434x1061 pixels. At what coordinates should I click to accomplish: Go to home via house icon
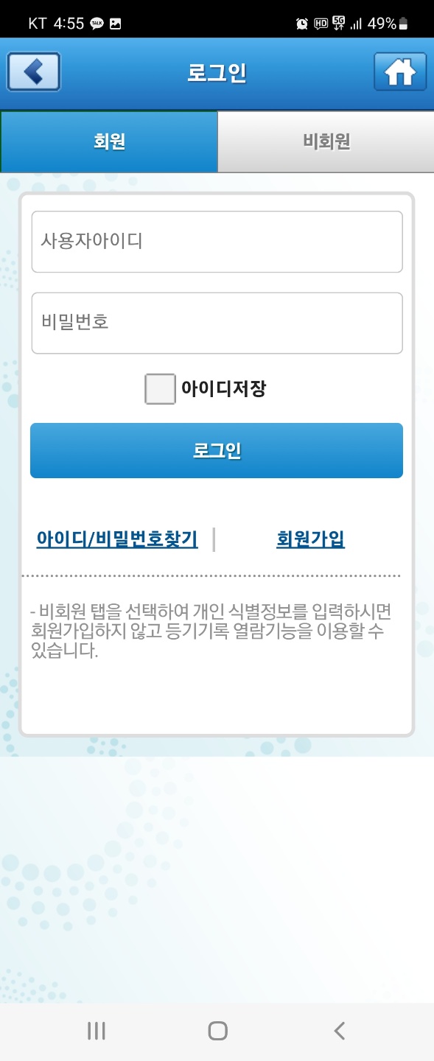coord(400,72)
